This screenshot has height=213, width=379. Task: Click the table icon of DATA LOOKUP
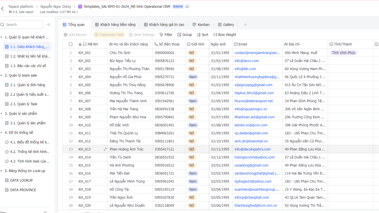click(x=7, y=180)
